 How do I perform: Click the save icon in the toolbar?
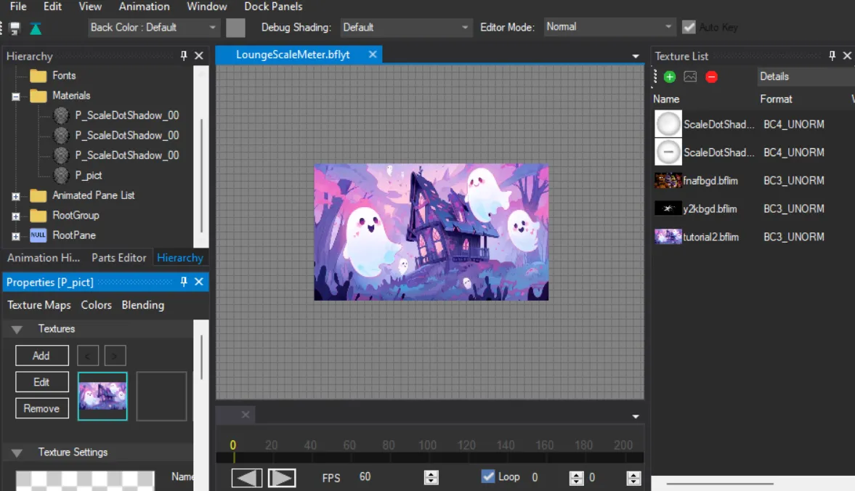point(15,28)
